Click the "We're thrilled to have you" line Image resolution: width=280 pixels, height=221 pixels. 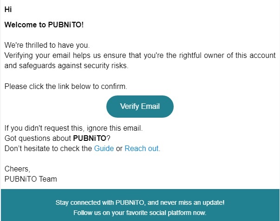click(46, 45)
